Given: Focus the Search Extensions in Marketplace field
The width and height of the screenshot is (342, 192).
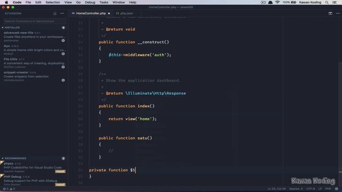Looking at the screenshot, I should [34, 21].
